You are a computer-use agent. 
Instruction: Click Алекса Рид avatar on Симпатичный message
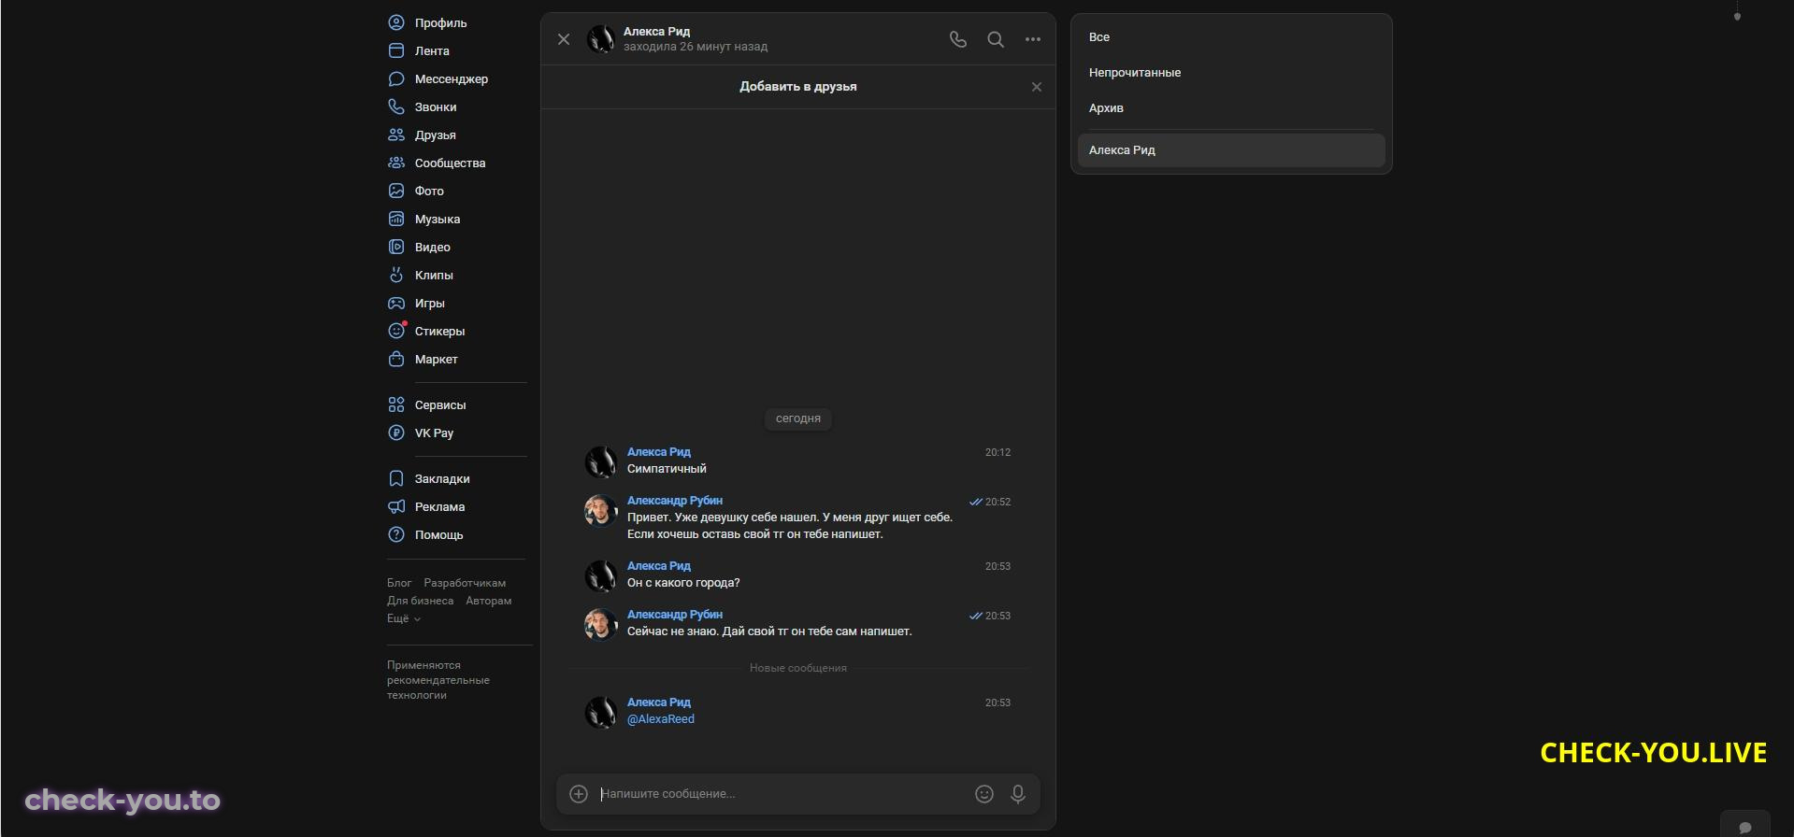coord(601,461)
